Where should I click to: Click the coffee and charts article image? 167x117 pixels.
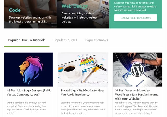pyautogui.click(x=83, y=69)
